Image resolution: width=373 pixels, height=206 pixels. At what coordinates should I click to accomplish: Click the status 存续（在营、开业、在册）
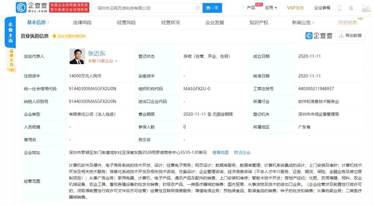point(207,56)
